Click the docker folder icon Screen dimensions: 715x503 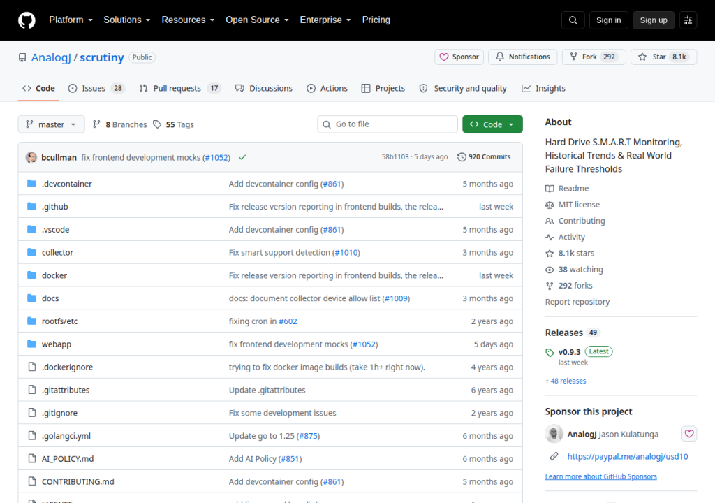[x=31, y=275]
